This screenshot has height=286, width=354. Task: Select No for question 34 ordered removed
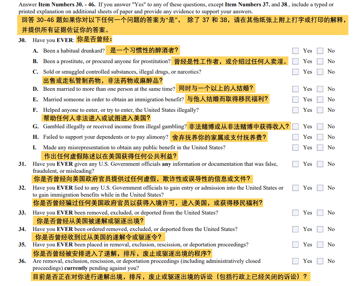click(320, 229)
